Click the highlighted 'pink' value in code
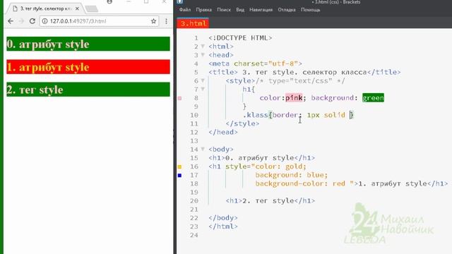This screenshot has width=452, height=254. pyautogui.click(x=294, y=98)
